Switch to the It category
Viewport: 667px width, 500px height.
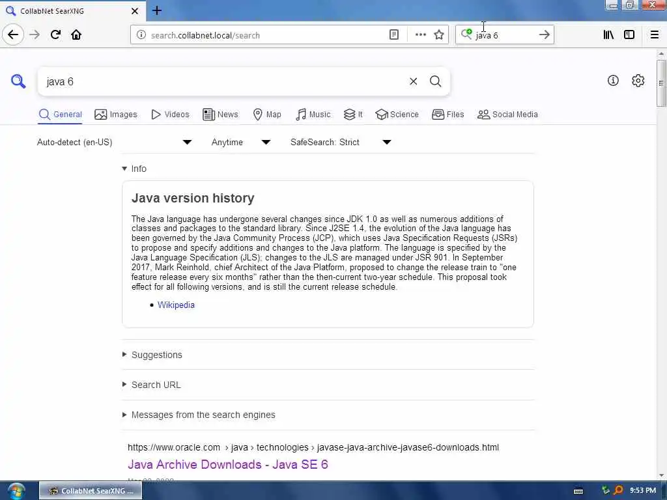(x=353, y=115)
